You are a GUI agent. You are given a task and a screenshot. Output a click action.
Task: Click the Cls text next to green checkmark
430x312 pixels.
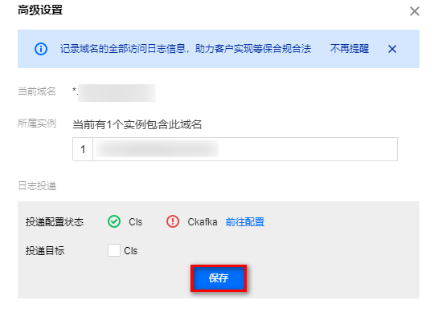click(136, 221)
